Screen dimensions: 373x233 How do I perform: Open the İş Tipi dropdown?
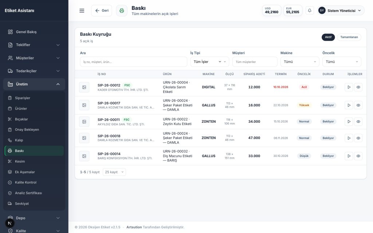[209, 62]
